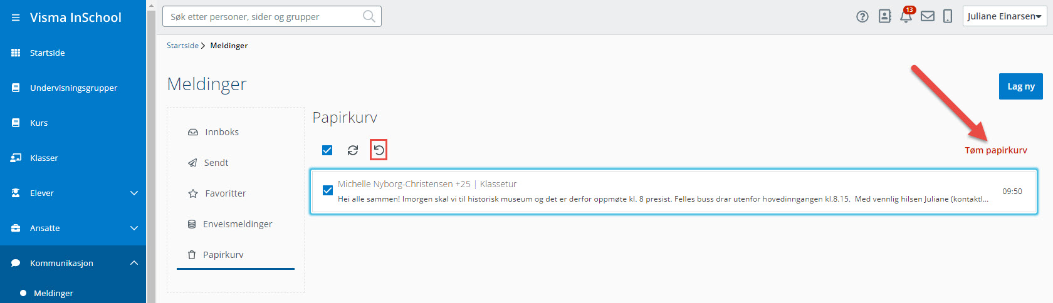
Task: Toggle the select-all checkbox in Papirkurv
Action: click(327, 150)
